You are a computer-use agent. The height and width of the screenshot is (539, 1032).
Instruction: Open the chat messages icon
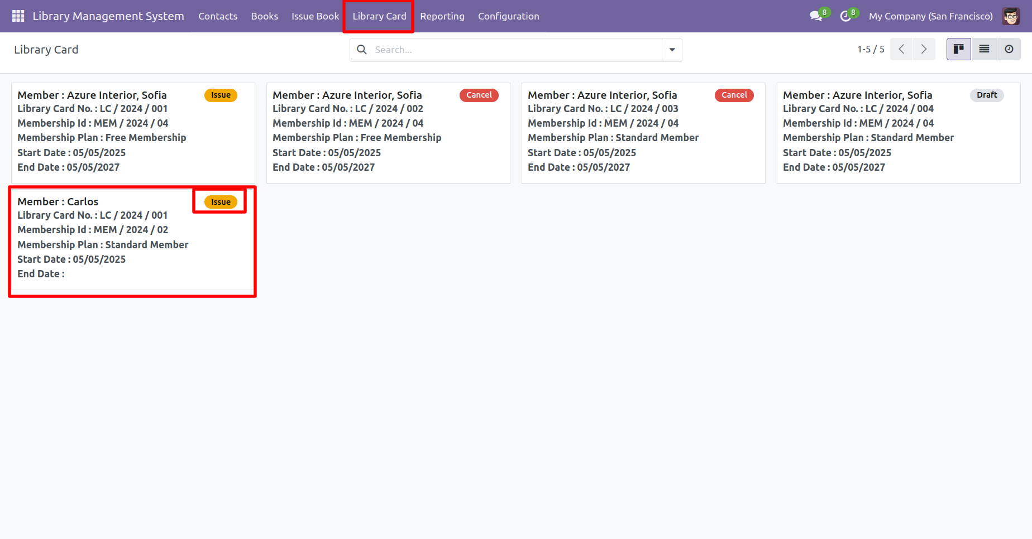coord(816,16)
